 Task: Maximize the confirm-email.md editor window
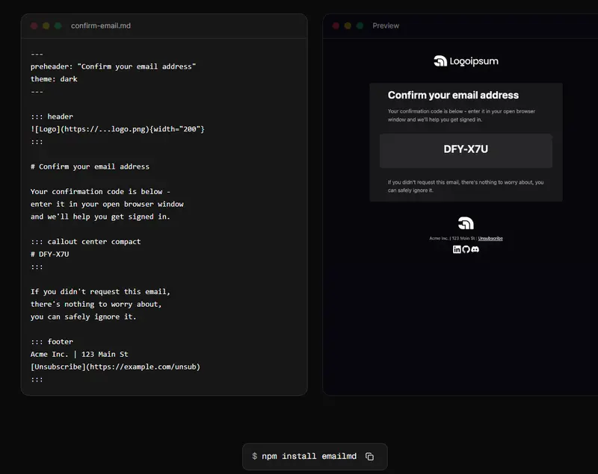coord(58,26)
